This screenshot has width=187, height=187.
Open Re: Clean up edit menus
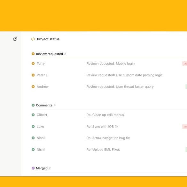coord(105,115)
